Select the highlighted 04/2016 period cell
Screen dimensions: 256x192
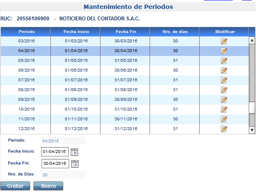click(x=25, y=51)
